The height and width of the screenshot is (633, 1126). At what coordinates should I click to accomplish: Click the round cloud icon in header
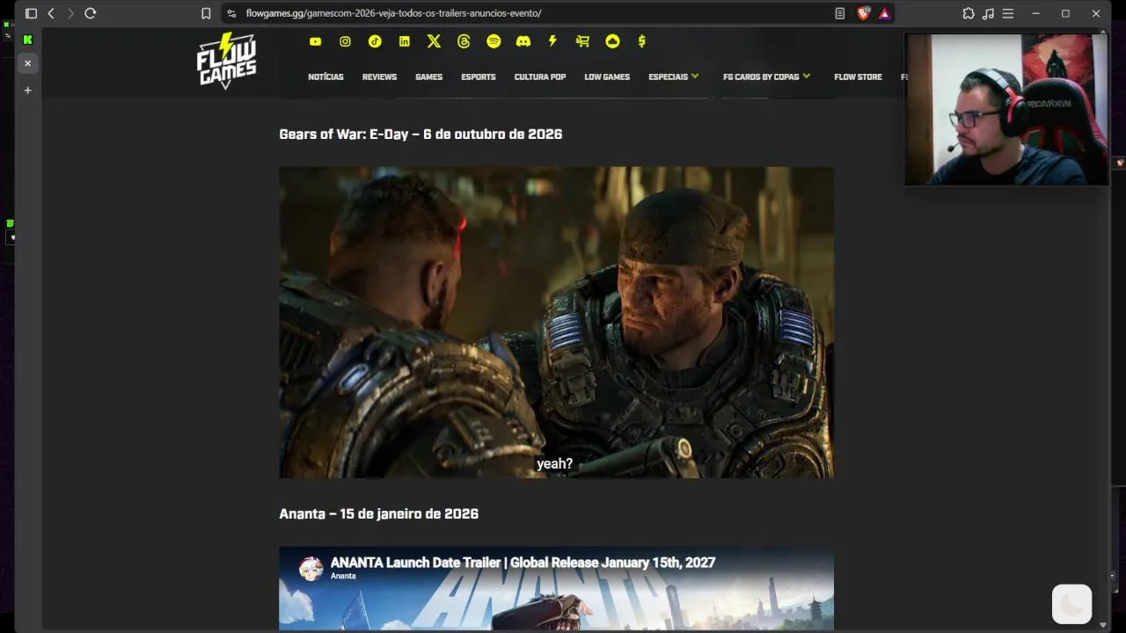612,41
